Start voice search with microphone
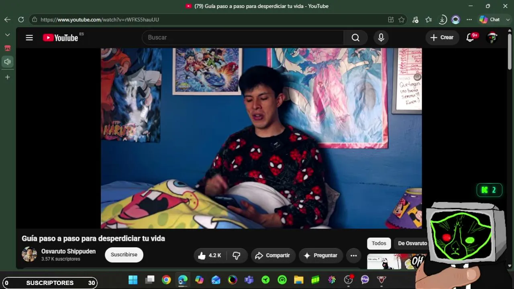 (x=381, y=37)
